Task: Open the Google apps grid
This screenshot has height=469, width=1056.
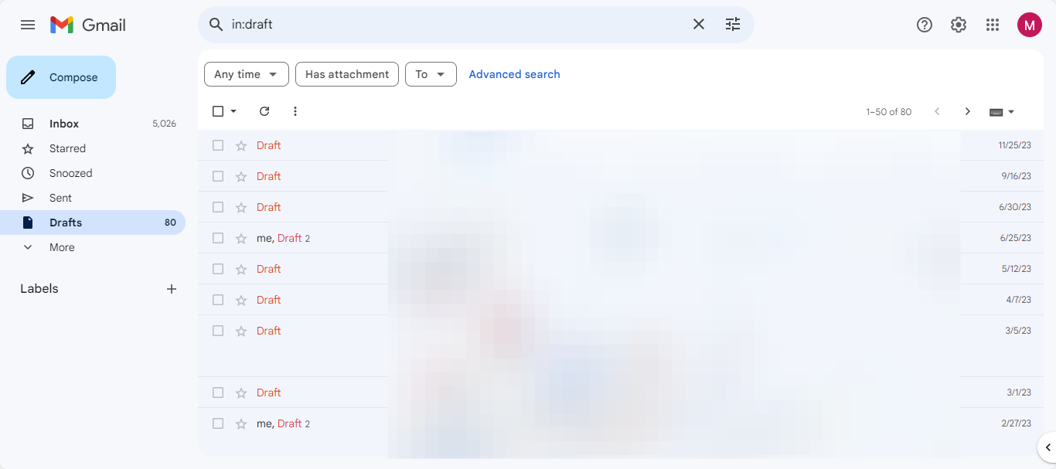Action: pos(993,25)
